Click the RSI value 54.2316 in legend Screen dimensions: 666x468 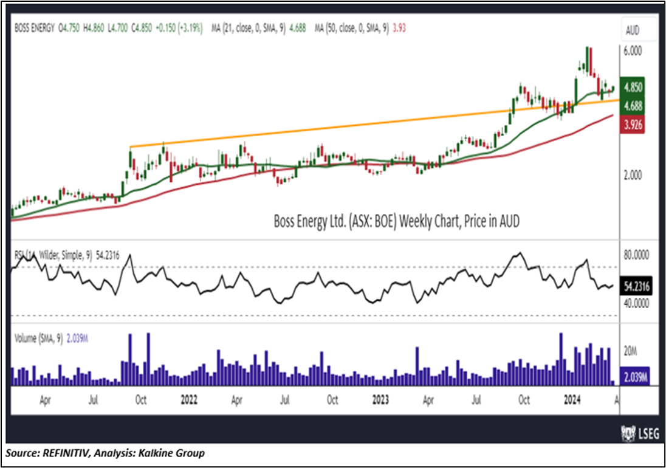pyautogui.click(x=108, y=255)
